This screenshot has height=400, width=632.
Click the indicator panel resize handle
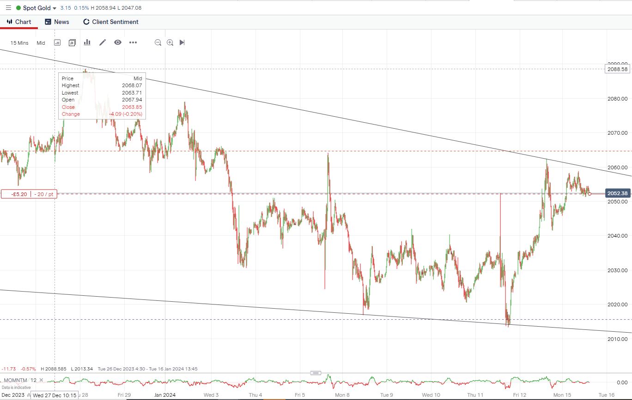[316, 373]
